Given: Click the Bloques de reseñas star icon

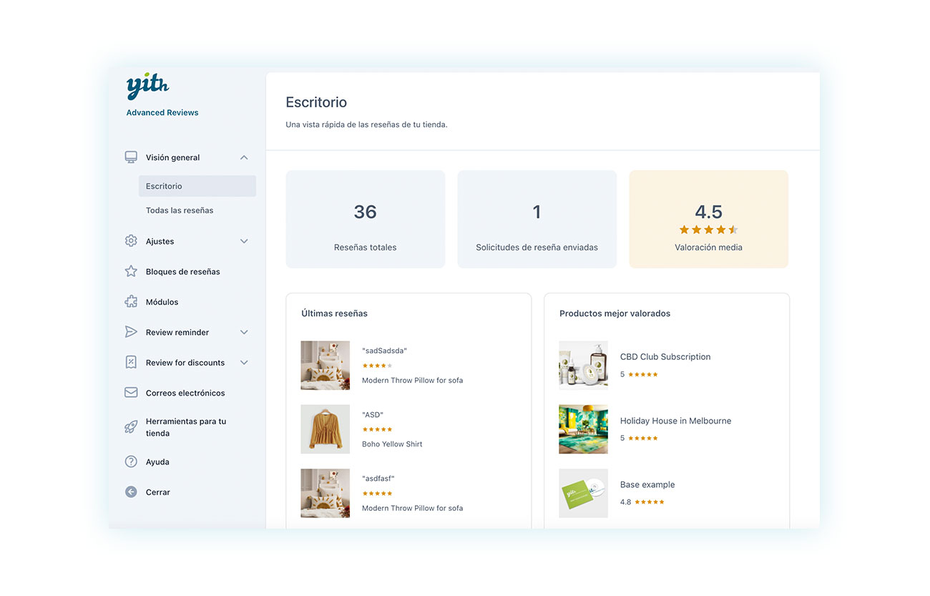Looking at the screenshot, I should 131,271.
